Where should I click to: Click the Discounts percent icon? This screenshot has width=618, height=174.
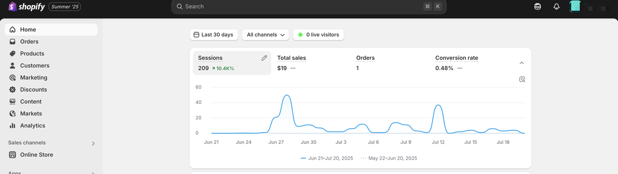pos(13,90)
